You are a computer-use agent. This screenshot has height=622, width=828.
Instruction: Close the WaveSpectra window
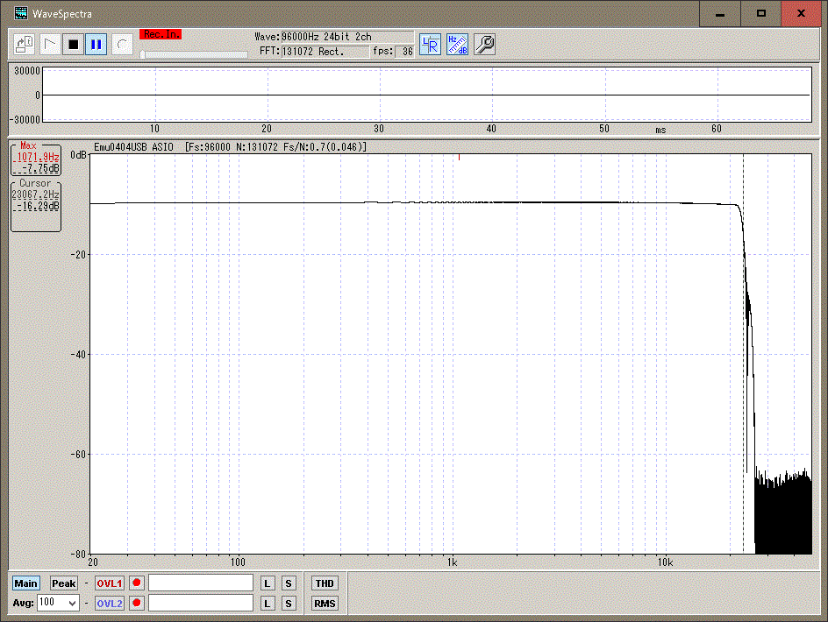point(802,14)
